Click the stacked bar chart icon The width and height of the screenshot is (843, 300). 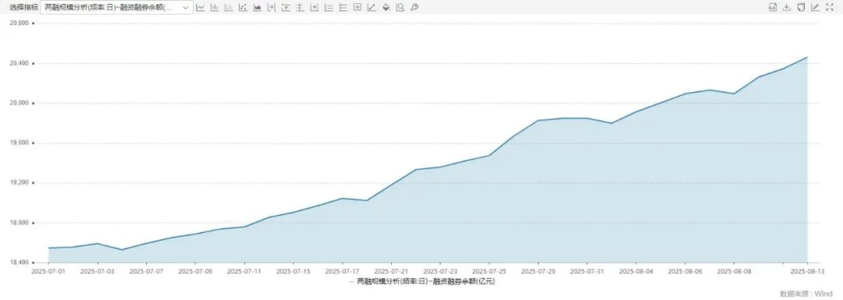pyautogui.click(x=229, y=8)
